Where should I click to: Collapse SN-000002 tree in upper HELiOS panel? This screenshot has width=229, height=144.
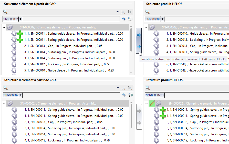tap(146, 27)
